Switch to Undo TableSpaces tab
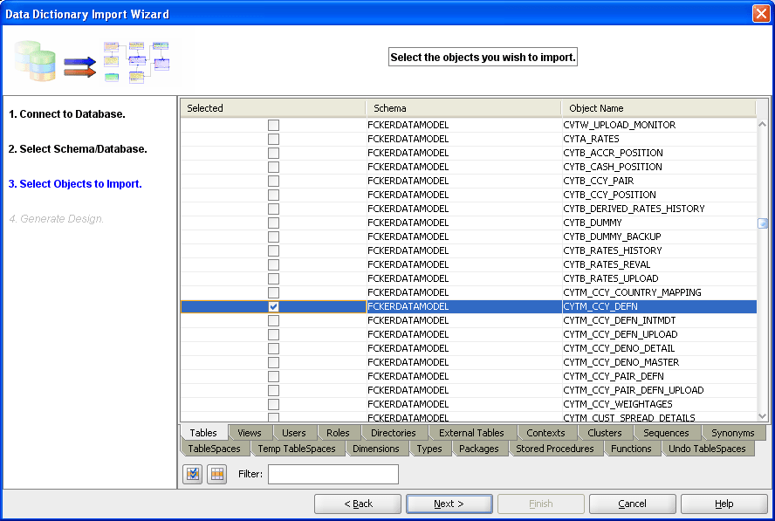 [x=707, y=449]
